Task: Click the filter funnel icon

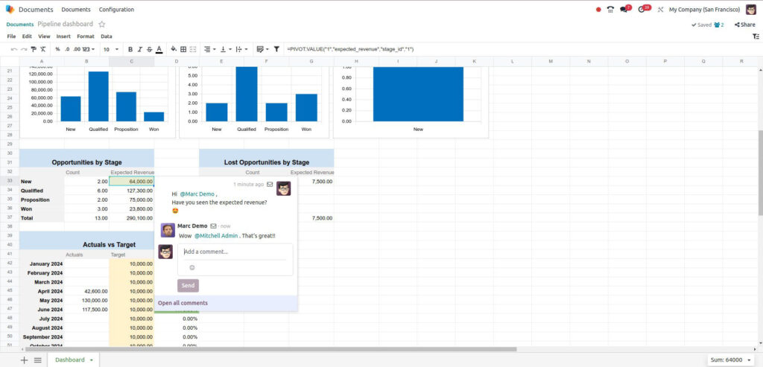Action: click(x=276, y=49)
